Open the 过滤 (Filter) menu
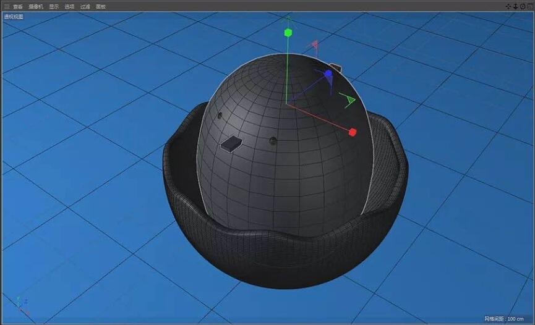 click(x=85, y=6)
